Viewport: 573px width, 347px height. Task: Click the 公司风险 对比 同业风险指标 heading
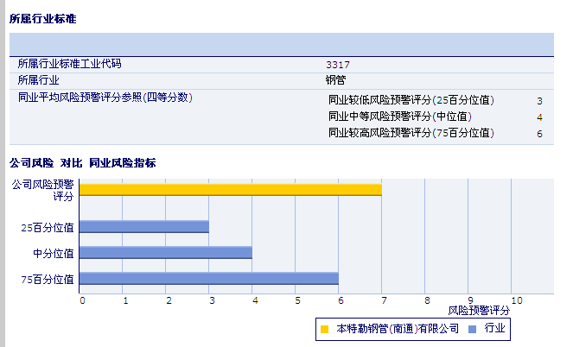pos(82,162)
